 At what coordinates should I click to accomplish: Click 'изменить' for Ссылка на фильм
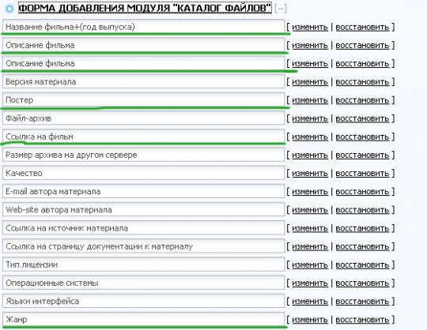(310, 137)
